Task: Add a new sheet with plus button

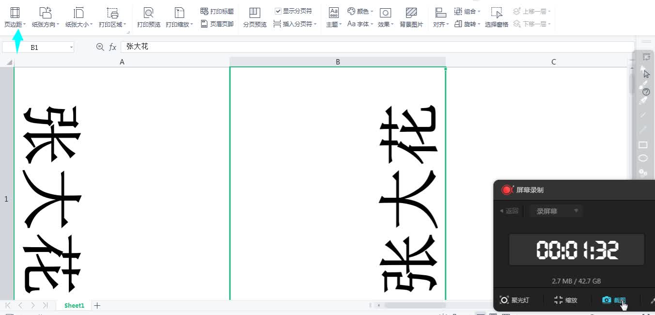Action: [97, 305]
